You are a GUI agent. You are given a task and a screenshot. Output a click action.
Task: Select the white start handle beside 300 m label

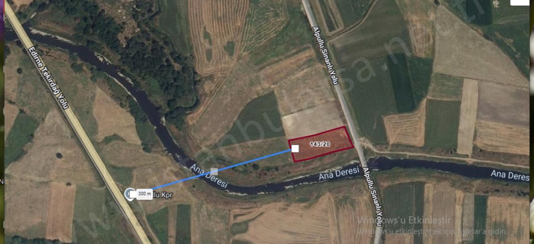tap(133, 194)
